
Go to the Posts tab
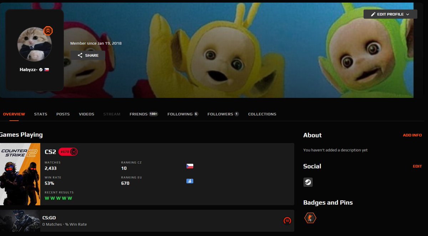click(x=63, y=114)
